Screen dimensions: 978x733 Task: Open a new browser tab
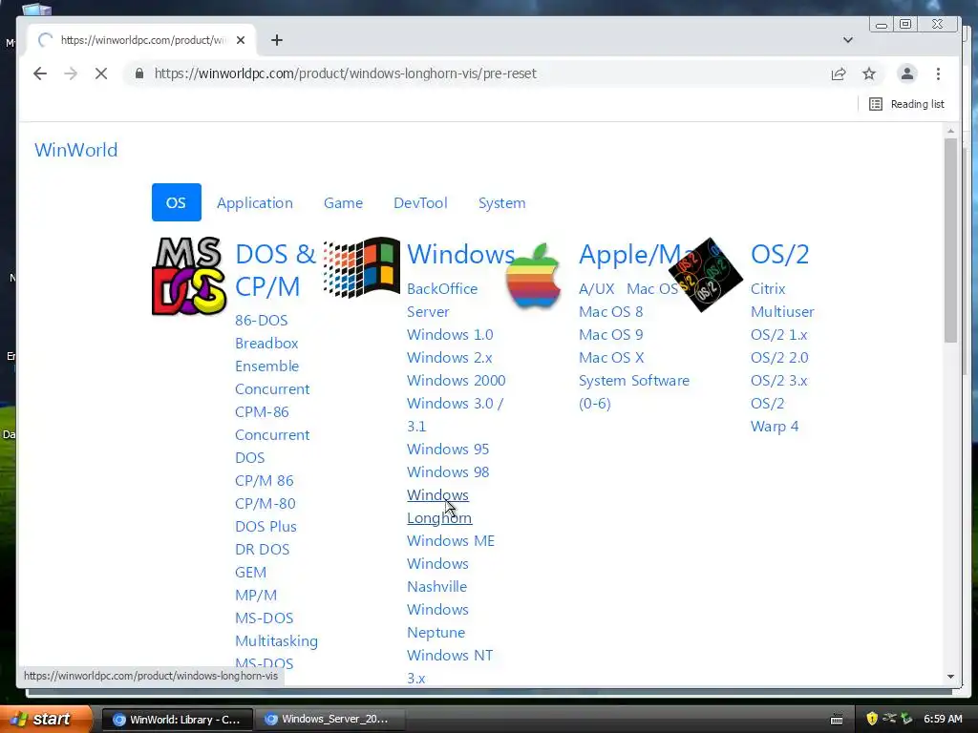click(x=277, y=40)
